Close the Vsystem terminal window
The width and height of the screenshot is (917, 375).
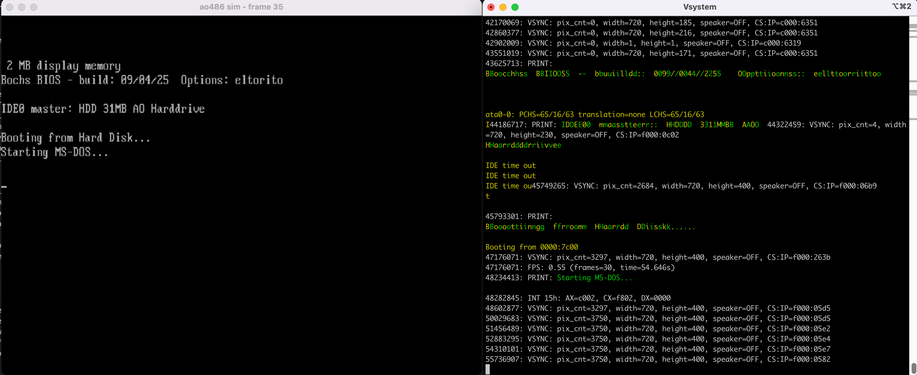pyautogui.click(x=491, y=7)
